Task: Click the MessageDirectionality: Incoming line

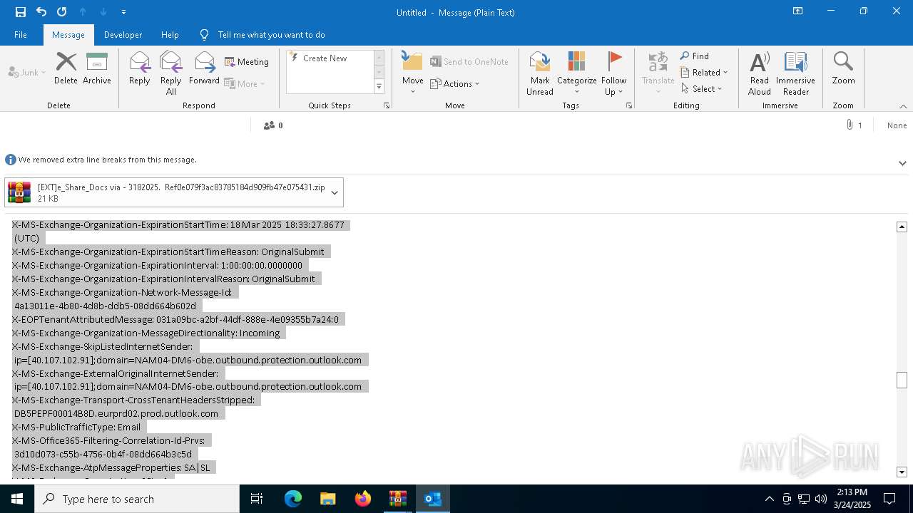Action: (x=146, y=333)
